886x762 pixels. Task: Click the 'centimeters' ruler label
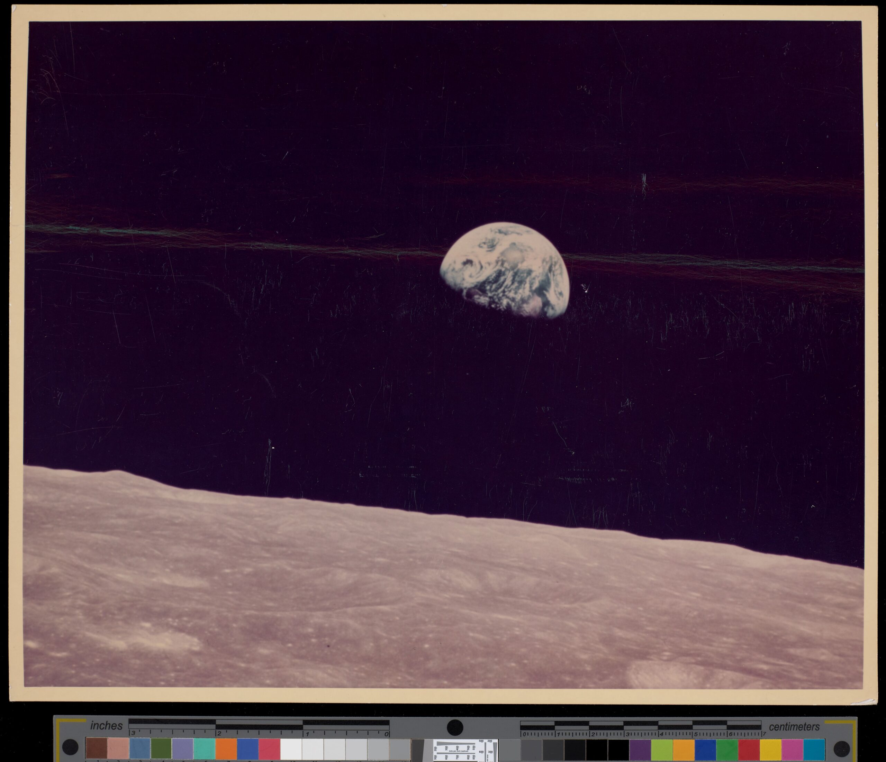pos(794,727)
